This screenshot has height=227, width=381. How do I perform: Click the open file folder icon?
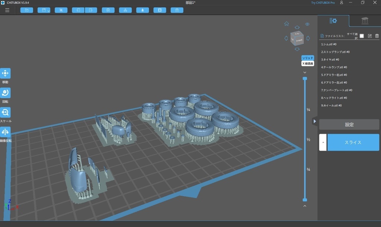pos(27,10)
